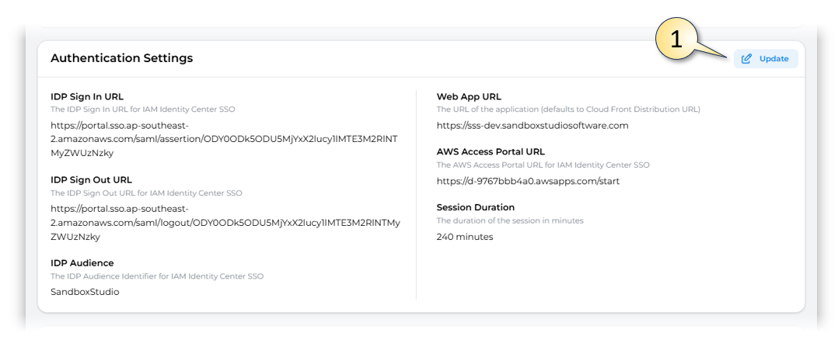Click the IDP Sign Out URL description text
This screenshot has height=347, width=838.
(x=145, y=192)
